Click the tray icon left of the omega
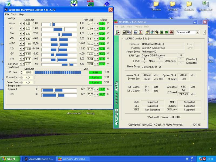Viewport: 216px width, 162px height. (x=200, y=159)
